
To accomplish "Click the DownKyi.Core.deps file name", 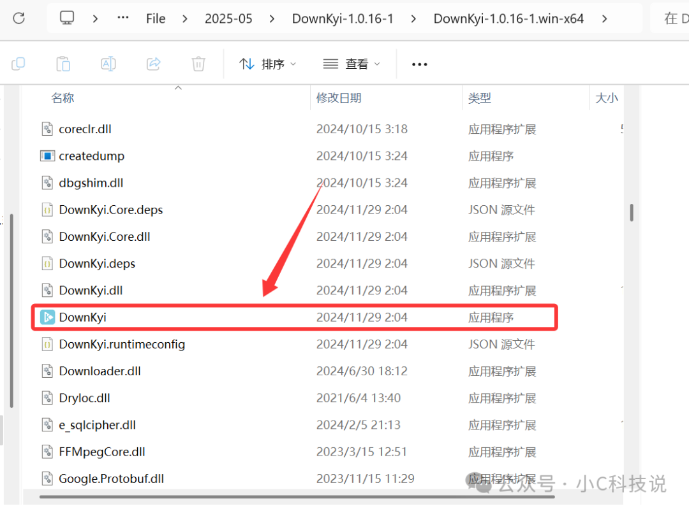I will (x=111, y=210).
